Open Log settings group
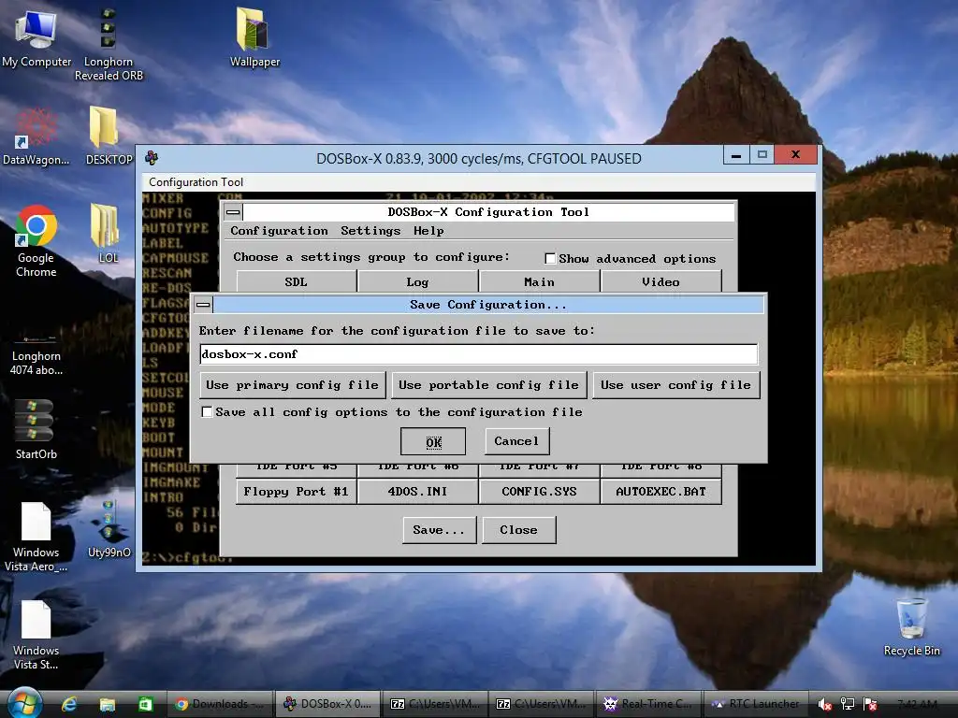Image resolution: width=958 pixels, height=718 pixels. click(418, 281)
